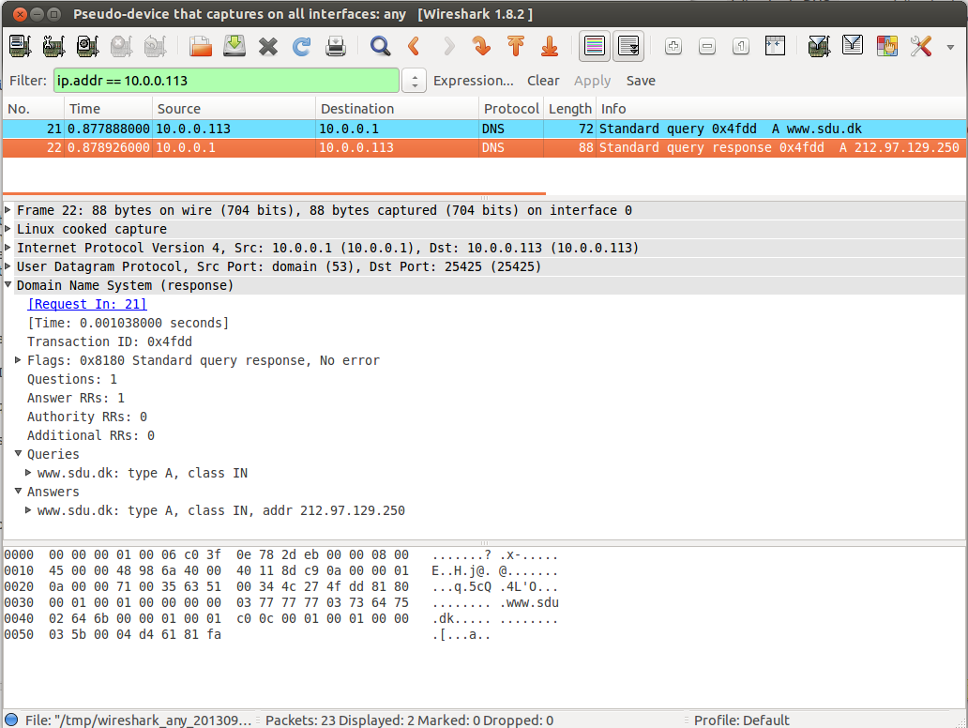Go to the first packet arrow icon

pos(515,46)
